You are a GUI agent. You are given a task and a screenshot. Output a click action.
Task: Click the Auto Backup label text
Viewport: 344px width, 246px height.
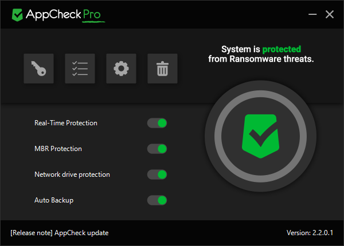(54, 200)
